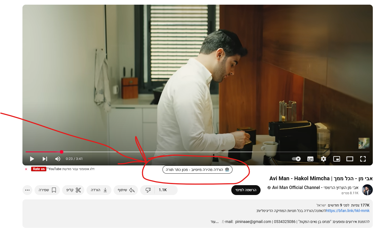Create a clip with the קליפ button

73,190
